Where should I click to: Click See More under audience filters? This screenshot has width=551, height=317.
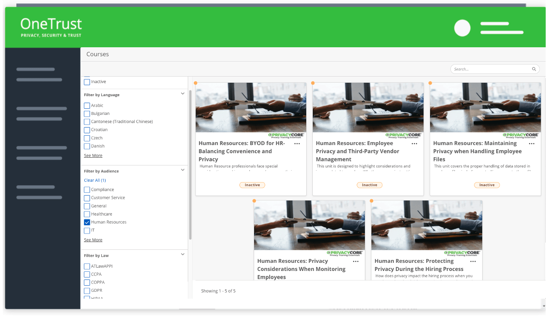click(x=93, y=240)
